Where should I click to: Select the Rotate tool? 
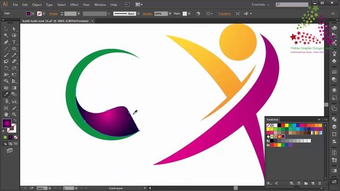pos(6,68)
